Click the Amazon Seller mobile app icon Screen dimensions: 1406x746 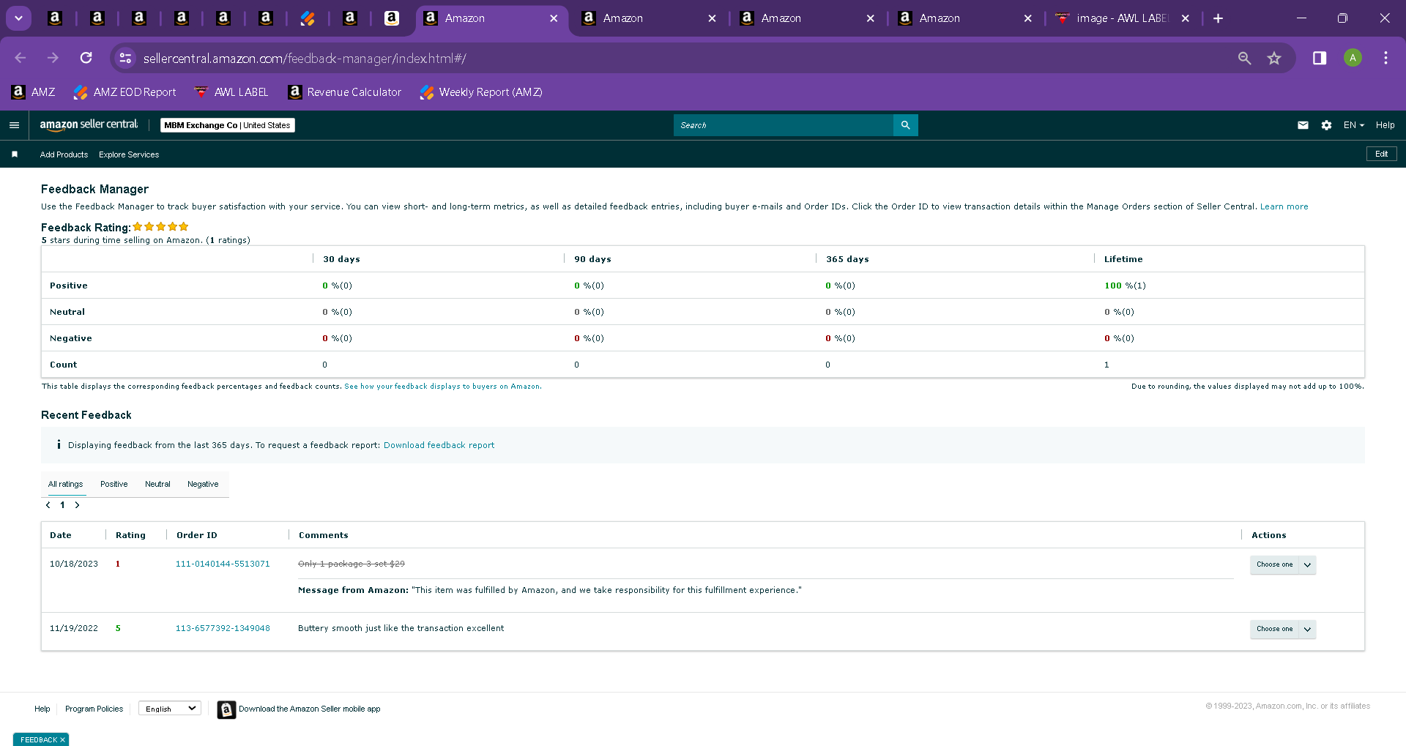[226, 709]
